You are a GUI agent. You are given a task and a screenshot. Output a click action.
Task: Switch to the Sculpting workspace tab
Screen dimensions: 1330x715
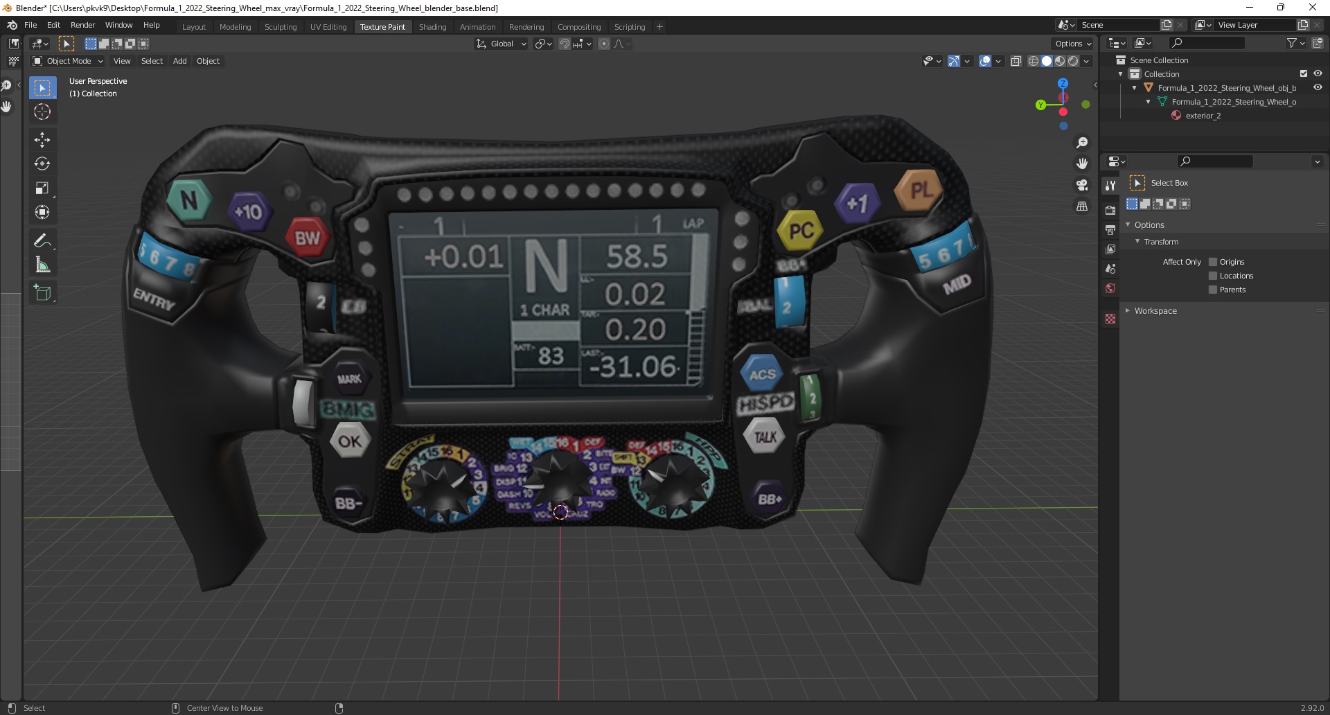pyautogui.click(x=281, y=27)
